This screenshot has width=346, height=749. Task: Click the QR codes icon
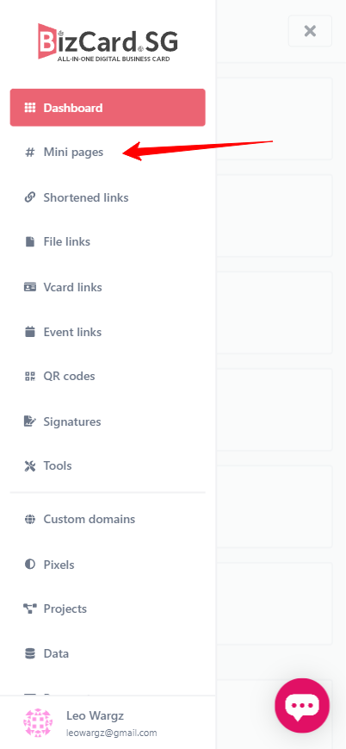click(30, 377)
